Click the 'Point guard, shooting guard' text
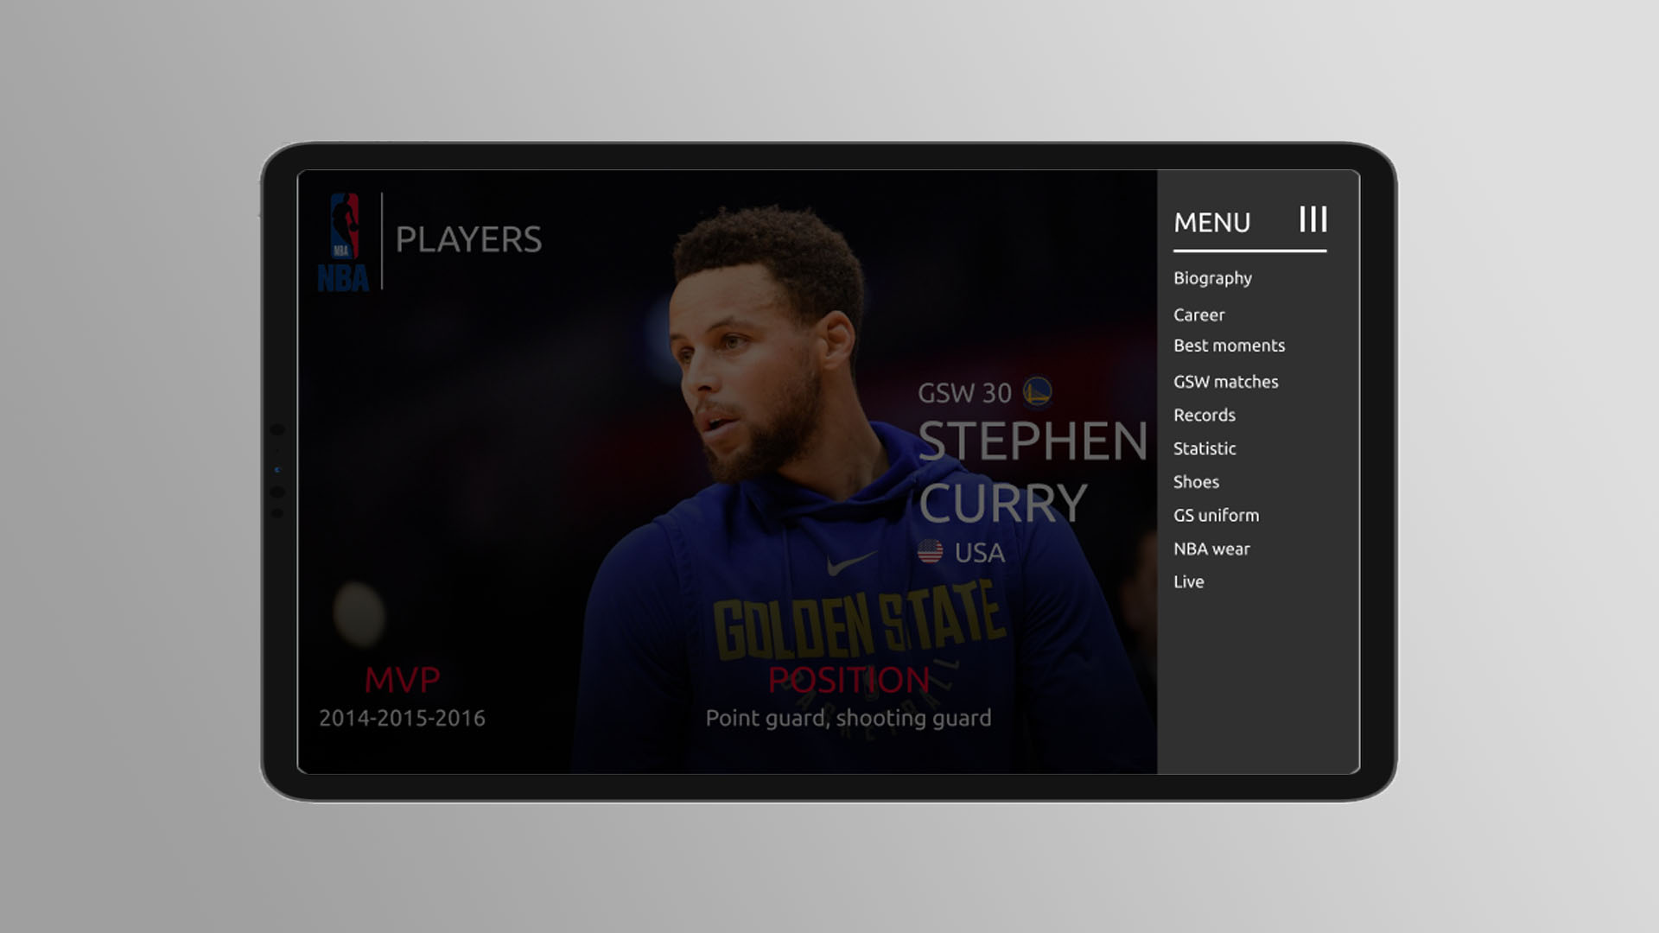 pos(849,719)
